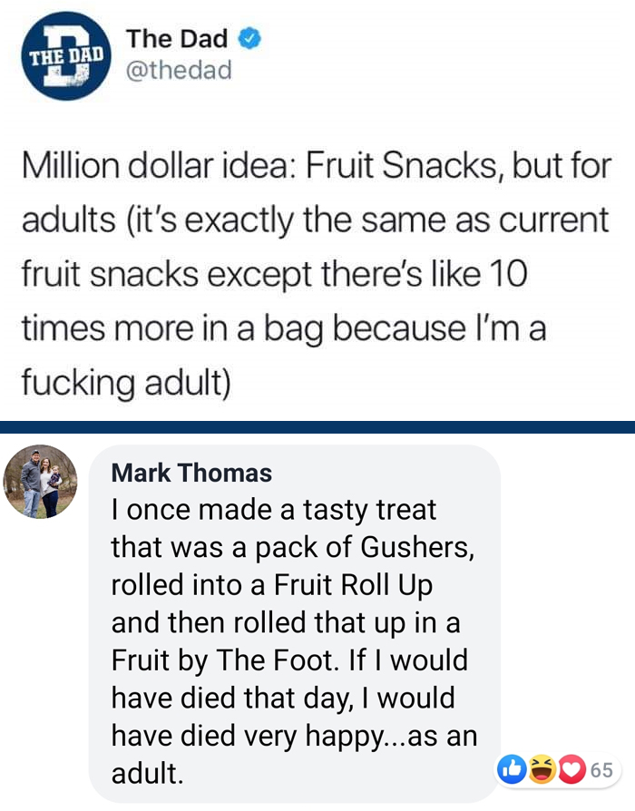Click the Mark Thomas commenter name
635x811 pixels.
pos(191,473)
